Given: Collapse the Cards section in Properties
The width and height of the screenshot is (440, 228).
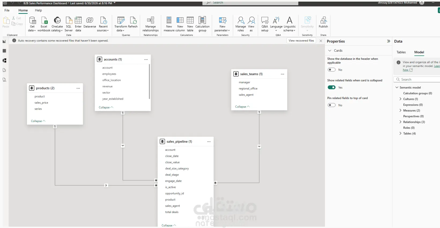Looking at the screenshot, I should click(330, 51).
